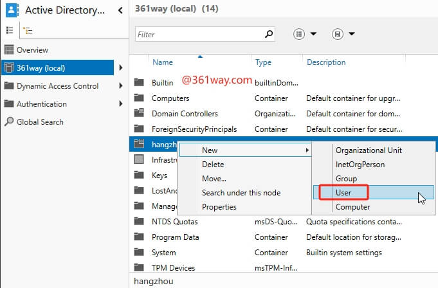Open Properties from the context menu
The height and width of the screenshot is (288, 438).
(219, 207)
